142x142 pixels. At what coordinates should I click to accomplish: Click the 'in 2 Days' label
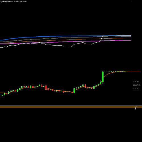137,89
